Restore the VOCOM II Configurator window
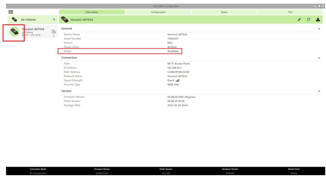The image size is (326, 177). pos(319,6)
